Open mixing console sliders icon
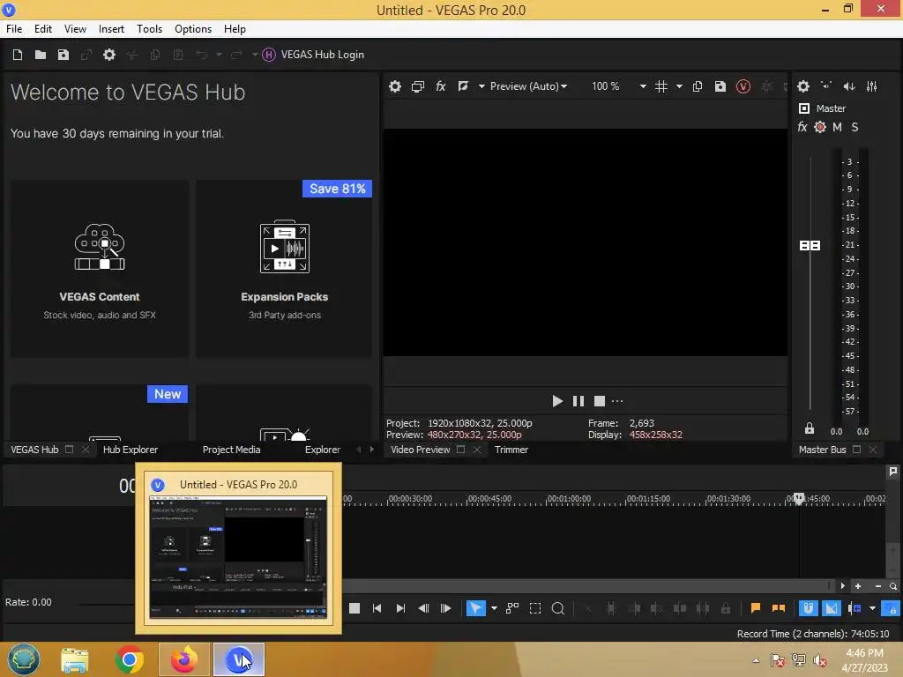The height and width of the screenshot is (677, 903). click(x=872, y=86)
